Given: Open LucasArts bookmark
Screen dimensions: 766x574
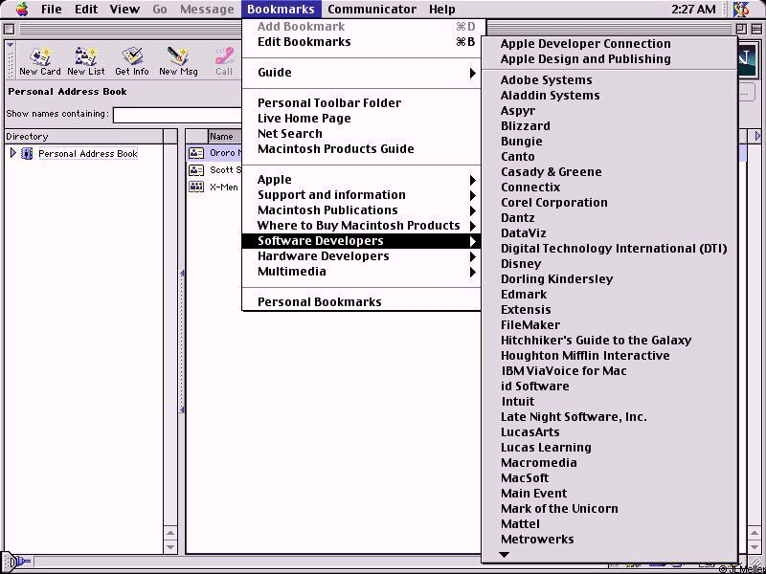Looking at the screenshot, I should tap(609, 432).
